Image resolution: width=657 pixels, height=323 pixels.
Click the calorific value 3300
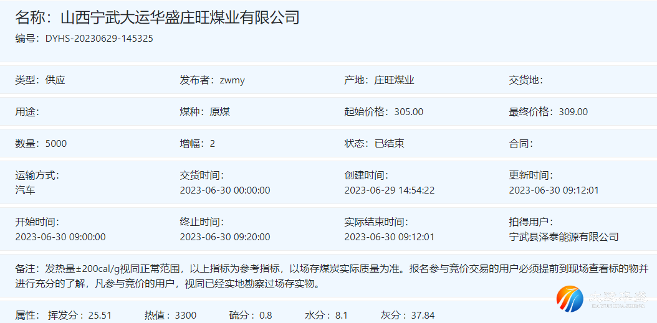tap(186, 316)
